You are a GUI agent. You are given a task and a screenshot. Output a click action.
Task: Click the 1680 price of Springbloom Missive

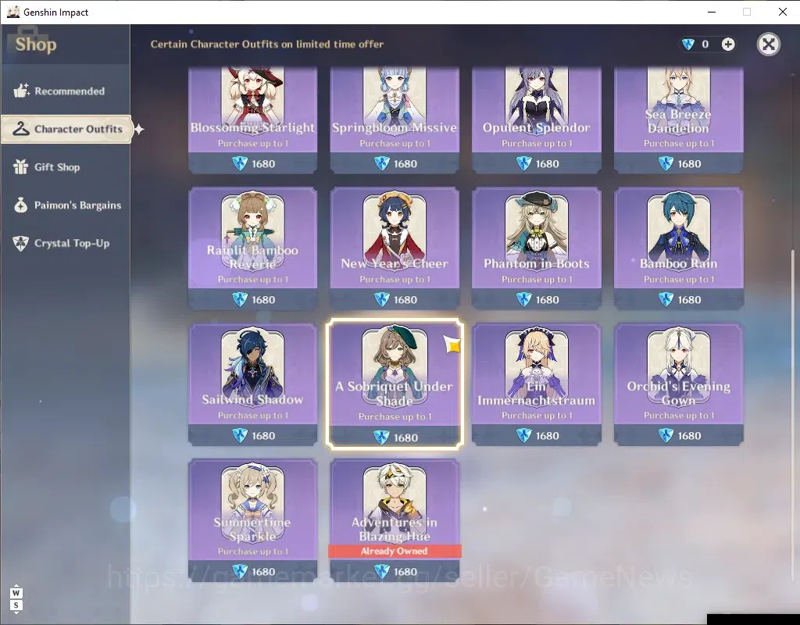[x=405, y=164]
